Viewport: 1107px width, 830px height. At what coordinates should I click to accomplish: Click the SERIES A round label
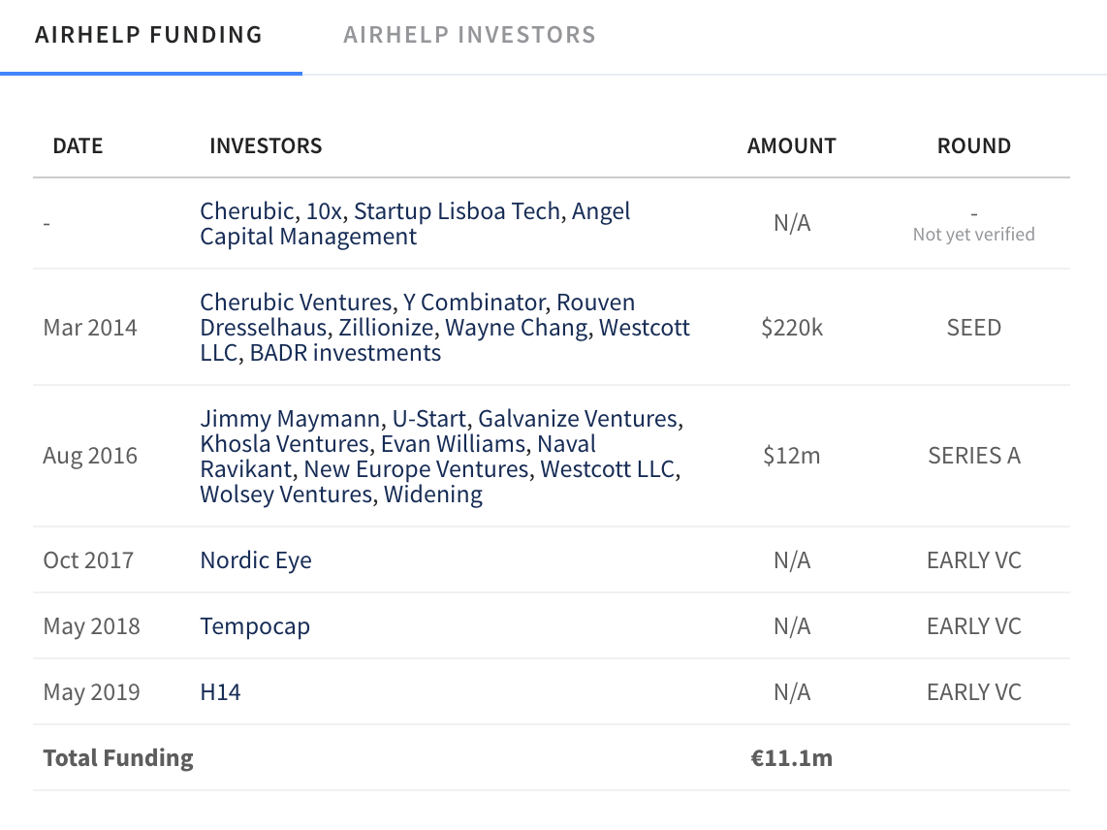pos(973,455)
